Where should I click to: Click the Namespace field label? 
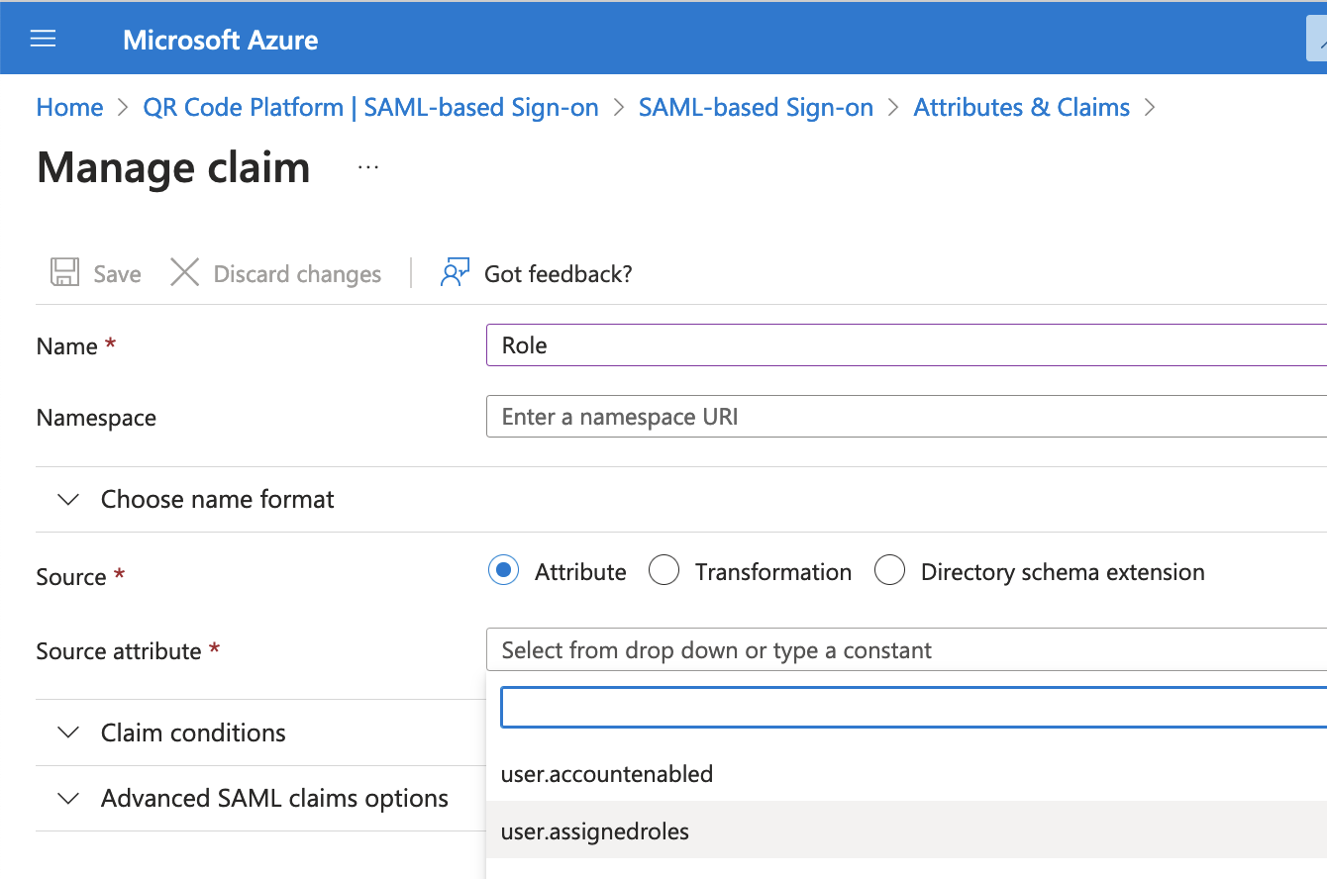(x=96, y=418)
